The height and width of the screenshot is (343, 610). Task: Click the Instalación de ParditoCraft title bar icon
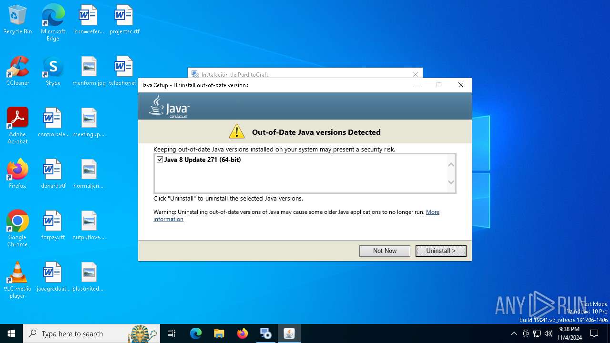pyautogui.click(x=194, y=74)
